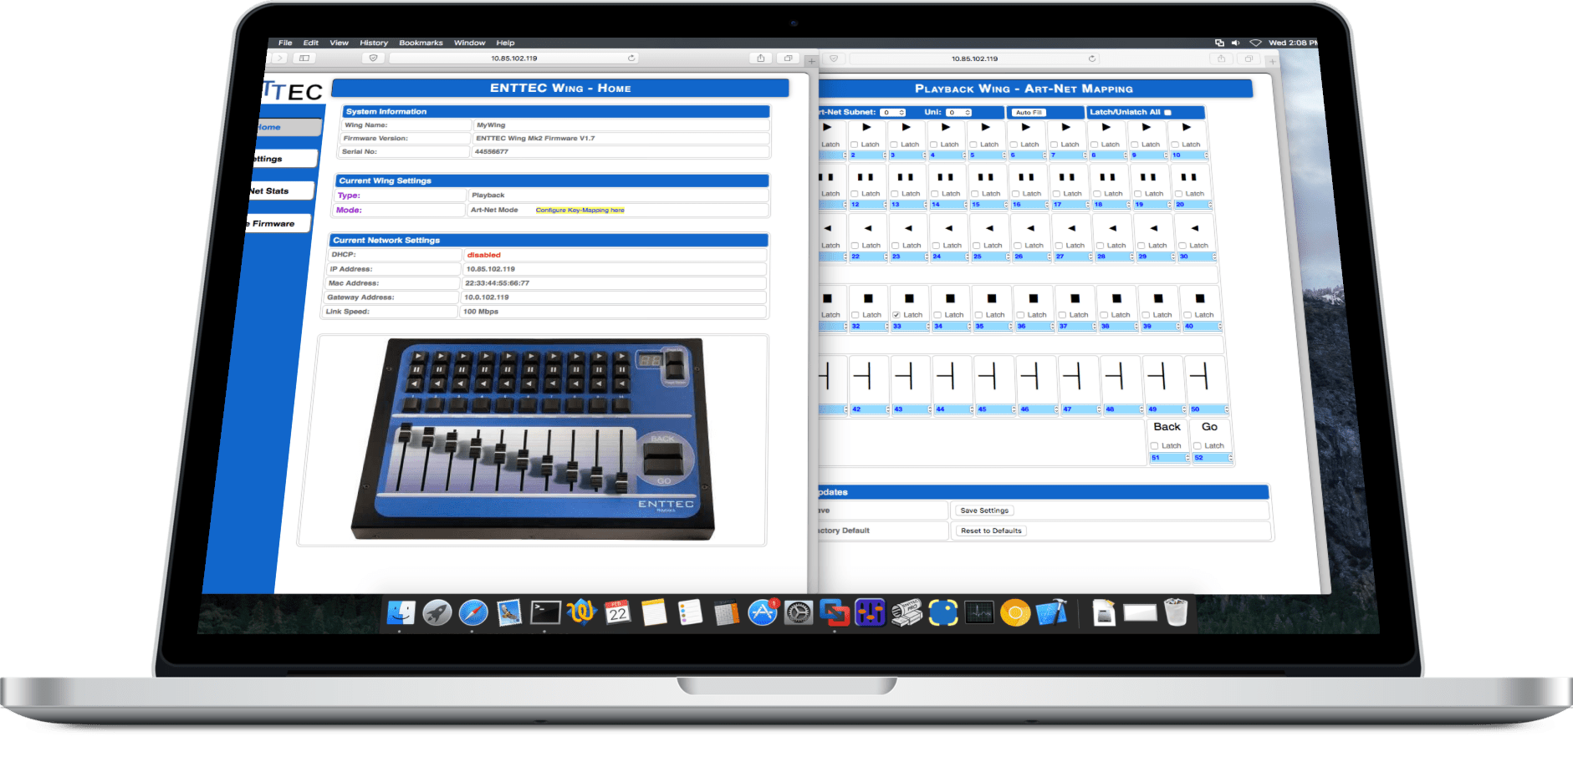Open the History menu
The image size is (1573, 767).
(374, 43)
